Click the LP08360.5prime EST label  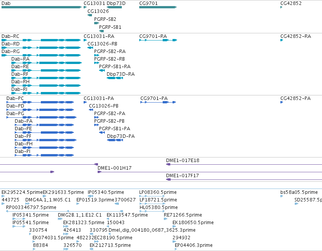point(158,192)
